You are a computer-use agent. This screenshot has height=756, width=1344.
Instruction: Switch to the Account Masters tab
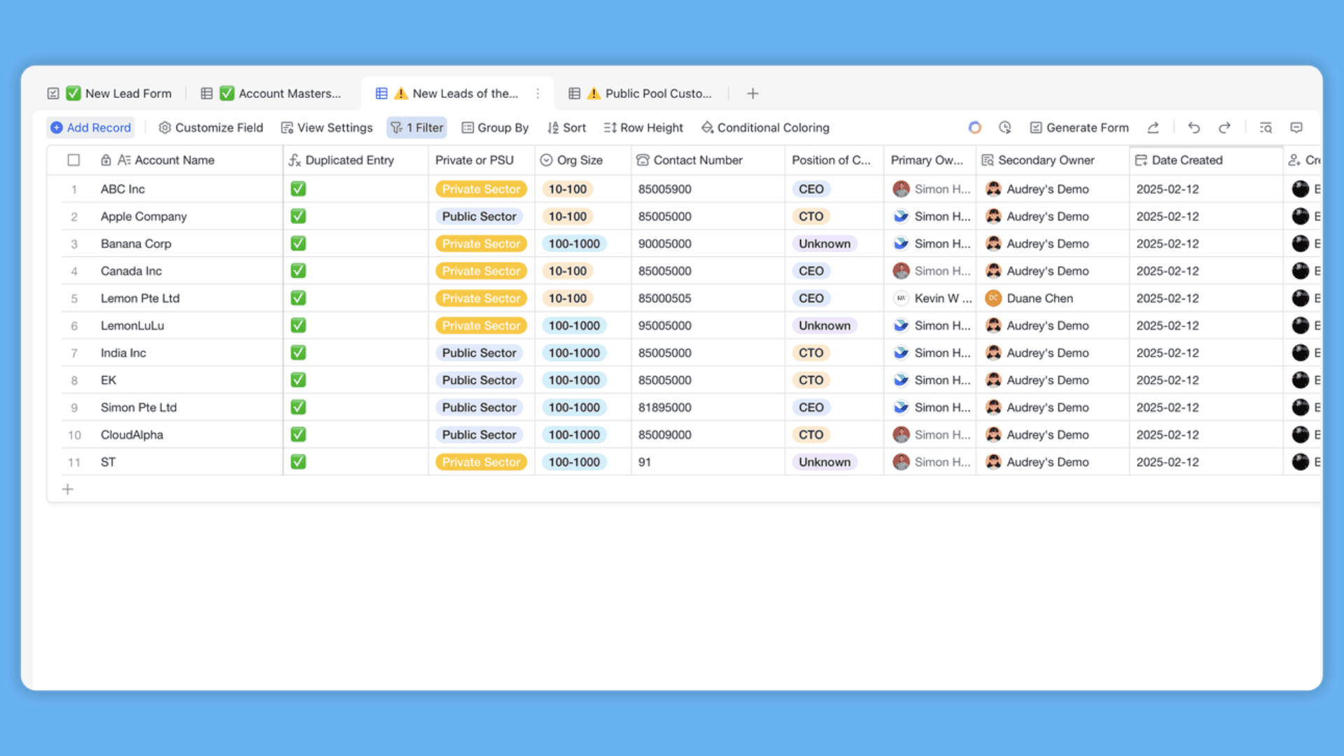click(x=272, y=93)
